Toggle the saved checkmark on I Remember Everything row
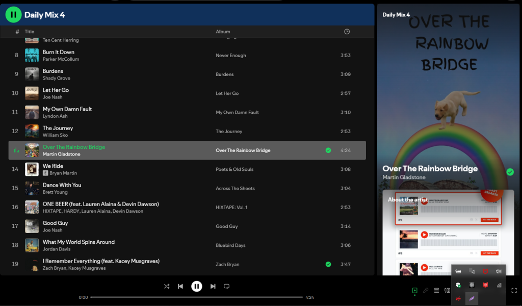The width and height of the screenshot is (522, 306). point(328,264)
